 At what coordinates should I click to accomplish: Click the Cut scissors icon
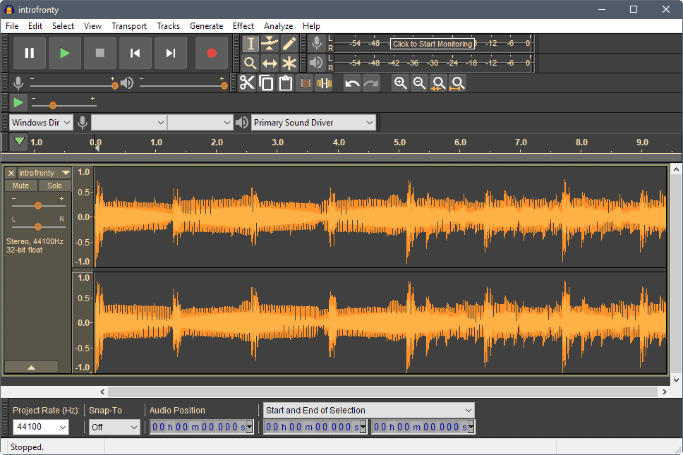(247, 83)
